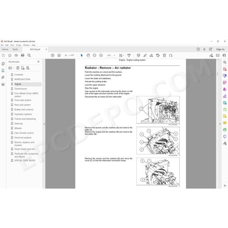Click the Save file icon
The width and height of the screenshot is (228, 228).
[3, 55]
